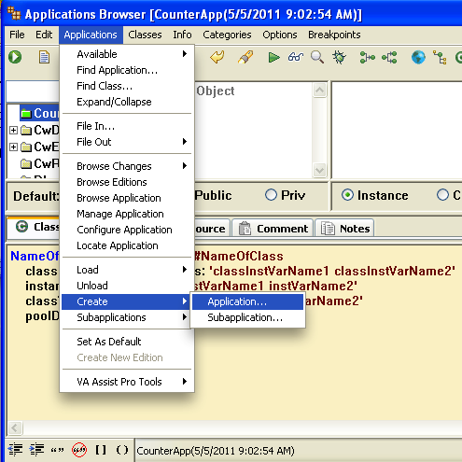Click scroll down arrow in Object list
The height and width of the screenshot is (462, 462).
pyautogui.click(x=319, y=170)
